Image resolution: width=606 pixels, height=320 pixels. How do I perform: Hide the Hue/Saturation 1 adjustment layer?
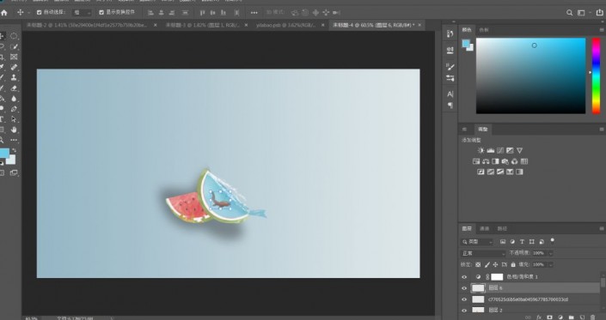pos(464,277)
